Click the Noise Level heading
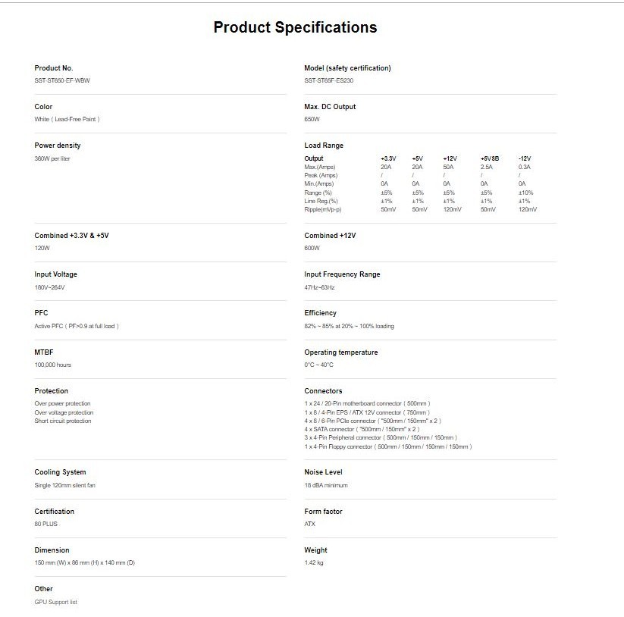 point(324,472)
